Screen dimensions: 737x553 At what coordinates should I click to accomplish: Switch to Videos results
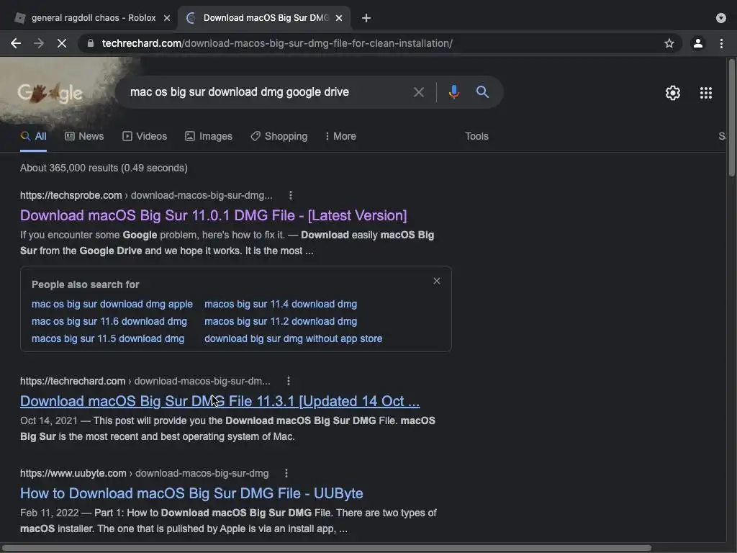coord(145,136)
